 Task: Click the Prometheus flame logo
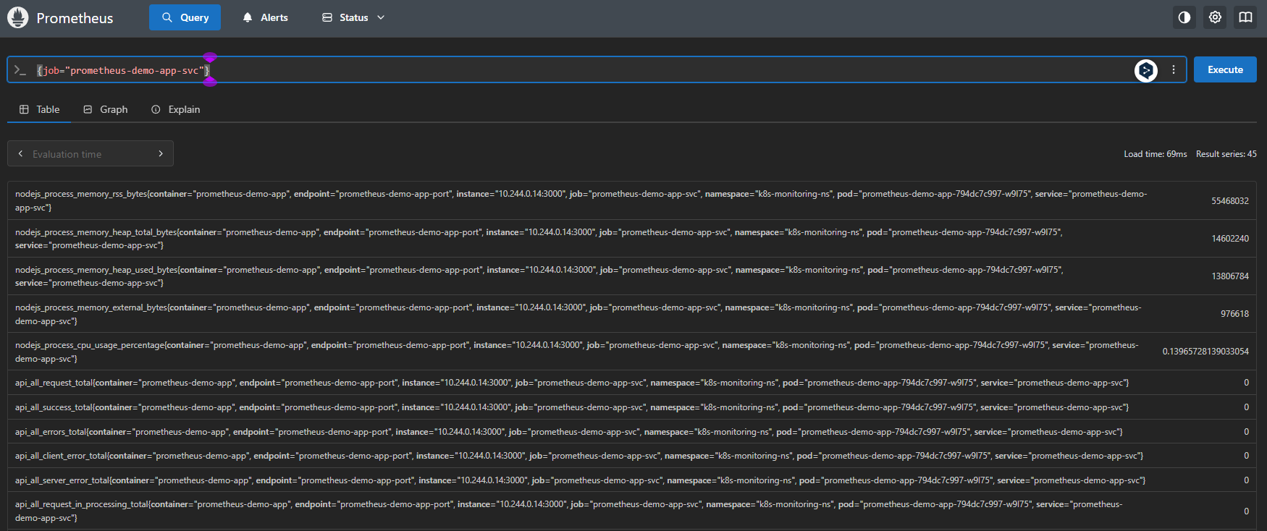click(17, 17)
